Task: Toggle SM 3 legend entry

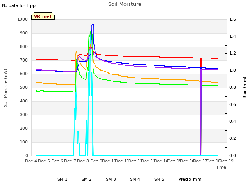Action: coord(107,179)
